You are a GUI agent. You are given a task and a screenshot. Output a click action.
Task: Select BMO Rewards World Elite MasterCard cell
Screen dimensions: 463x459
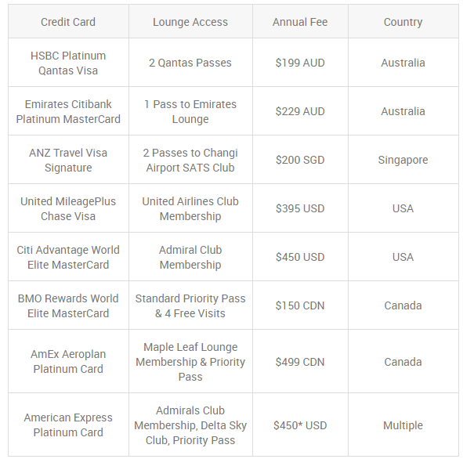point(68,305)
